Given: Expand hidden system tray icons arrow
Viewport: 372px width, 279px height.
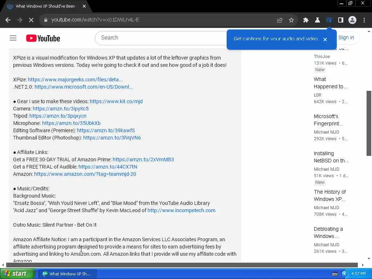Looking at the screenshot, I should 344,274.
